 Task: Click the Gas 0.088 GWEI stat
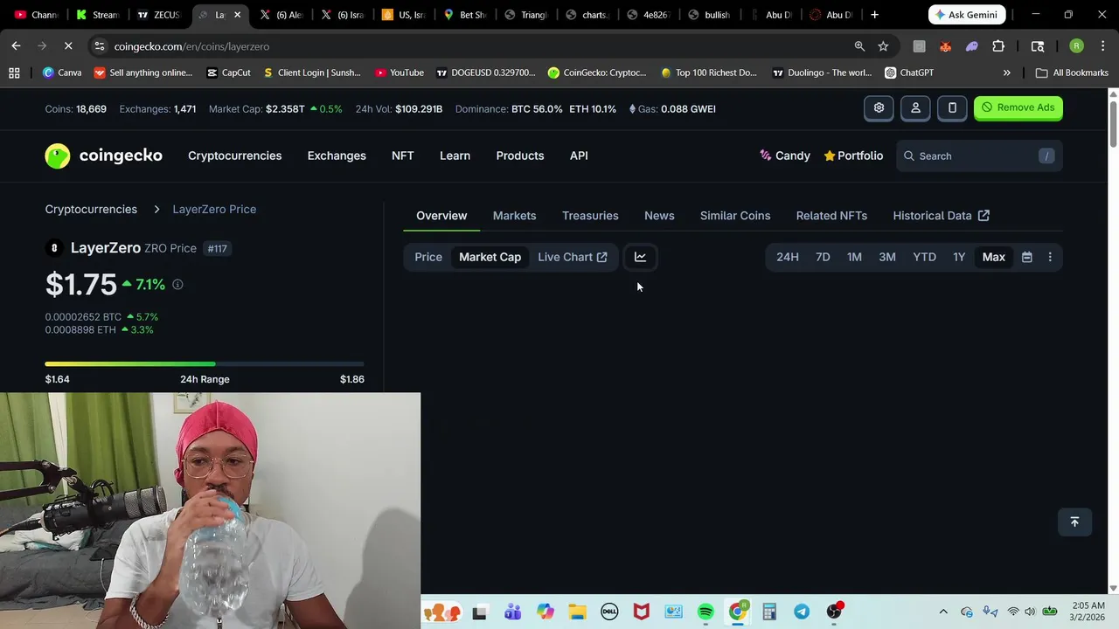click(672, 109)
